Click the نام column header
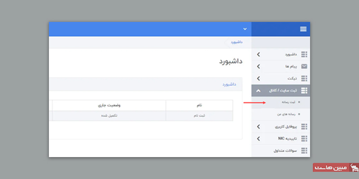Image resolution: width=359 pixels, height=179 pixels. pos(199,105)
